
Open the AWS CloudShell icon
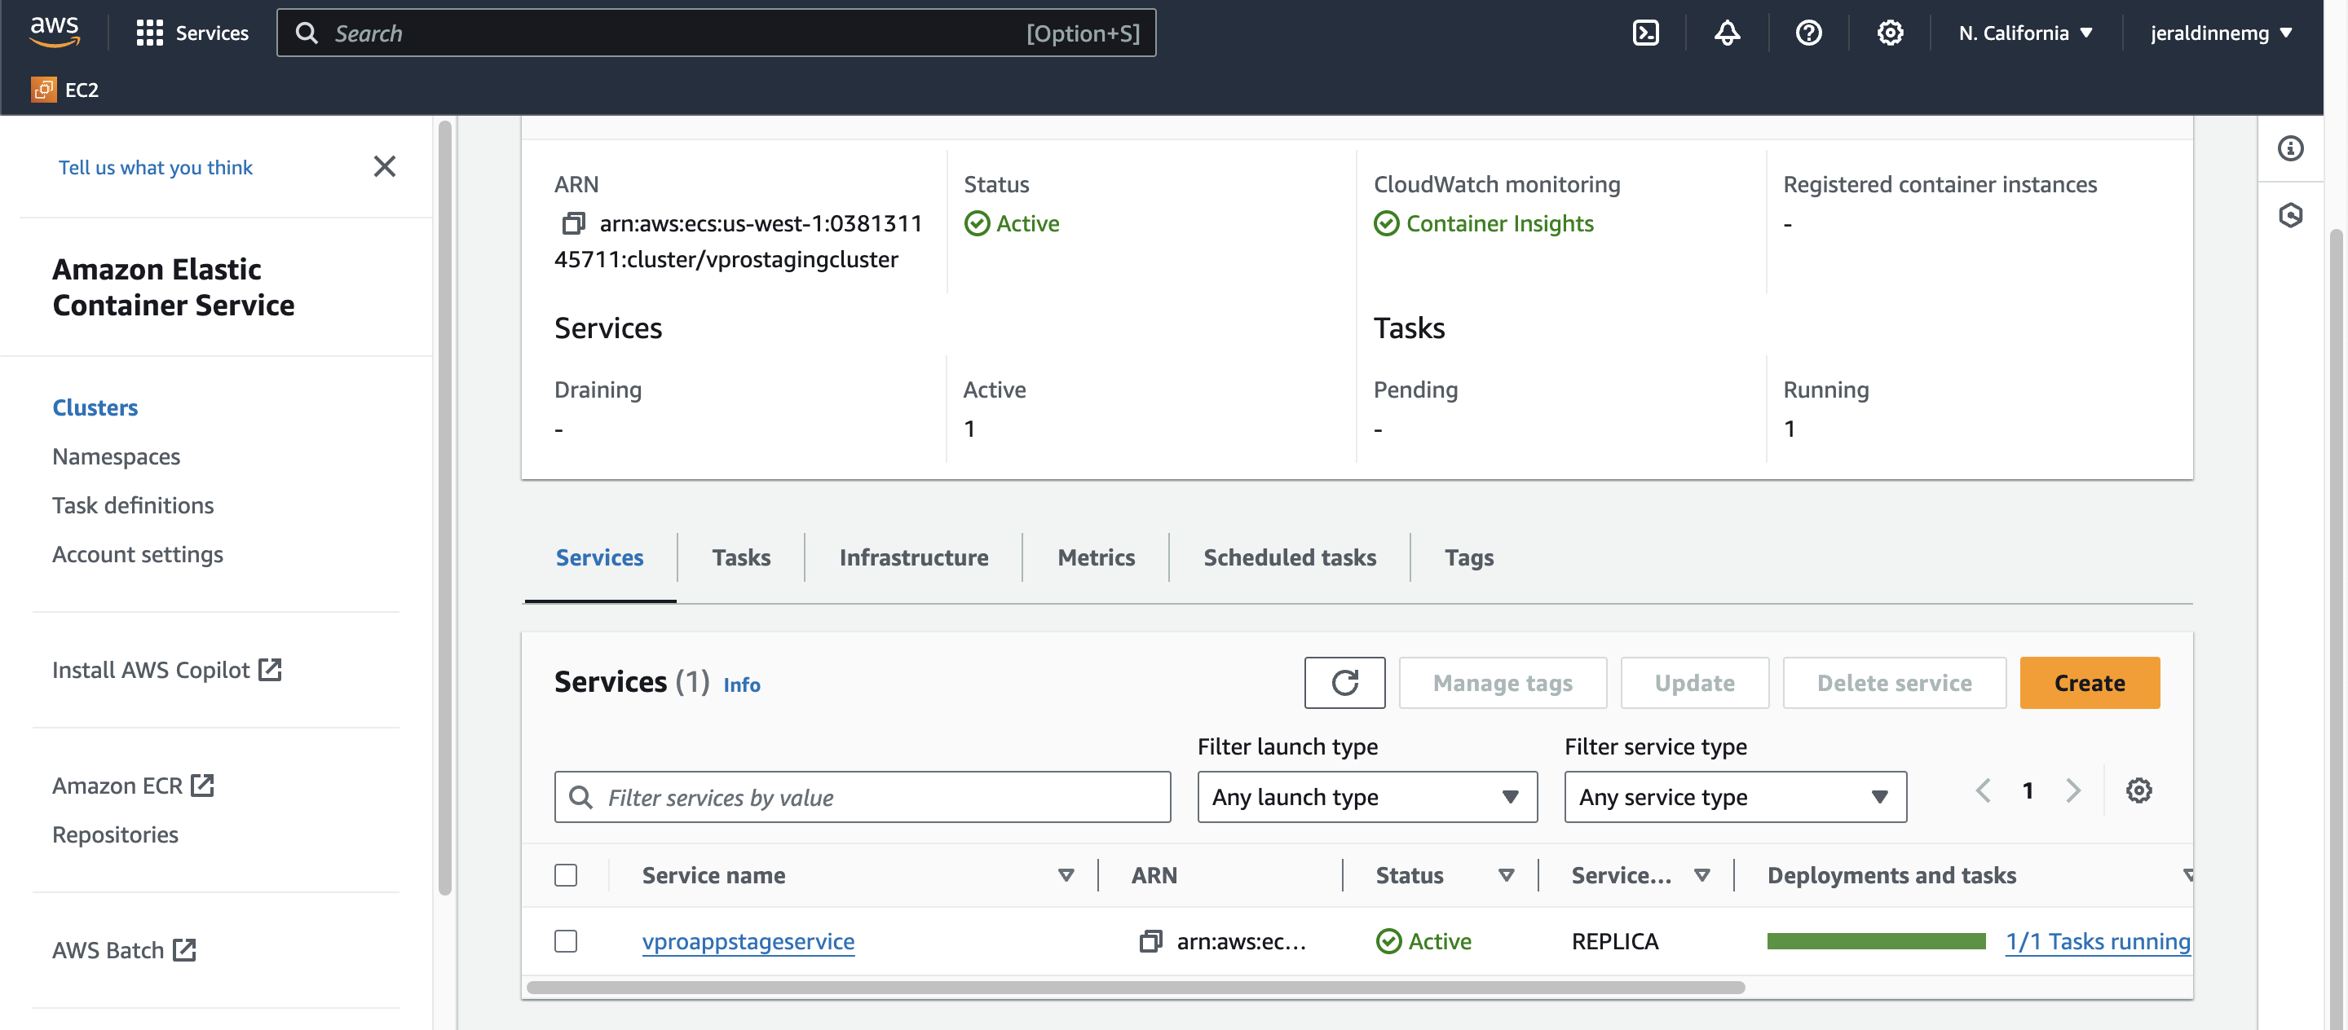1645,33
